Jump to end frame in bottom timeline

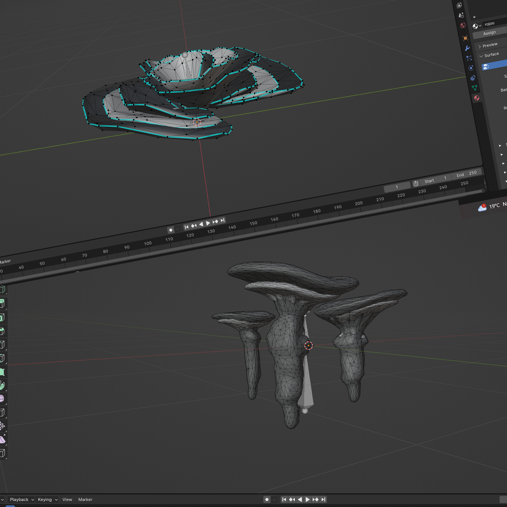point(323,499)
